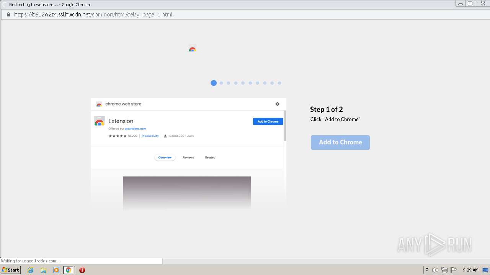Launch Internet Explorer from taskbar
490x275 pixels.
coord(31,270)
